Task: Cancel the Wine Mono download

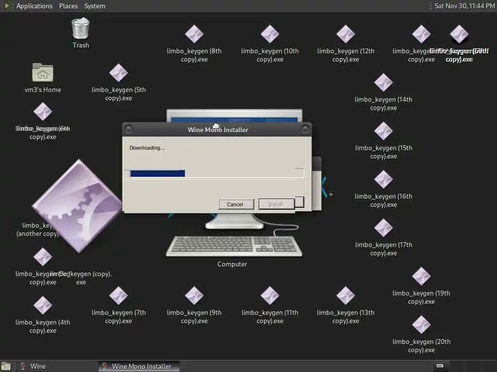Action: point(236,204)
